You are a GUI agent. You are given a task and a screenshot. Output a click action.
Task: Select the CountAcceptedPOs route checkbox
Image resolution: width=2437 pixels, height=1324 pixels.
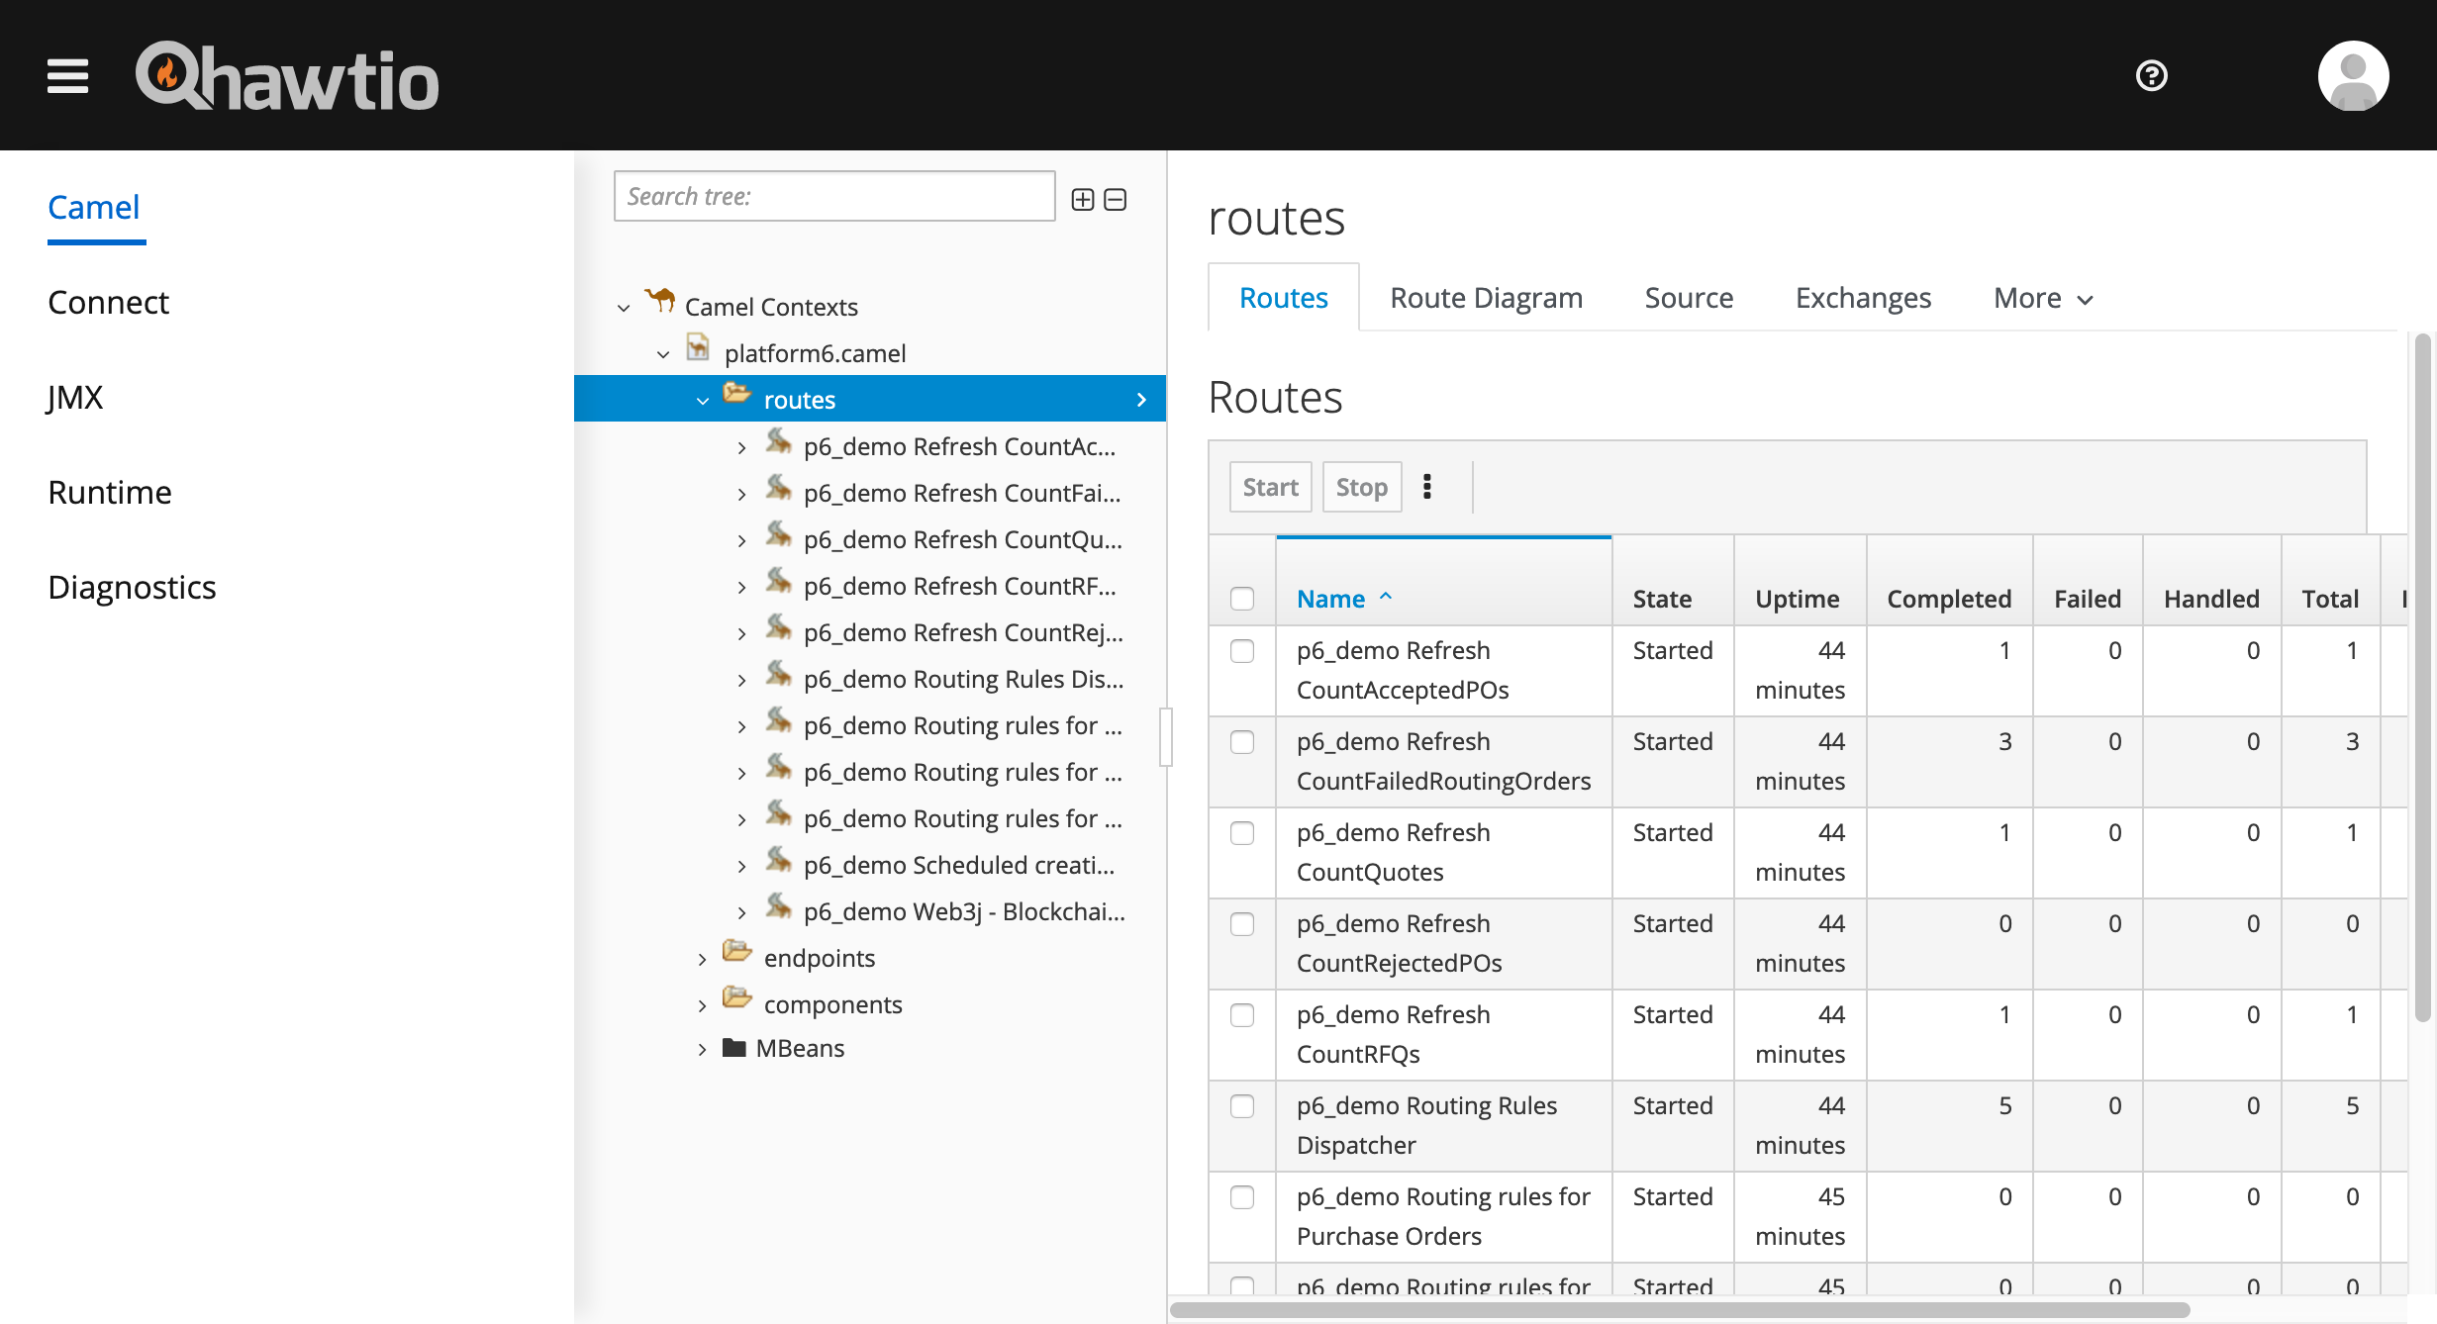[x=1242, y=651]
